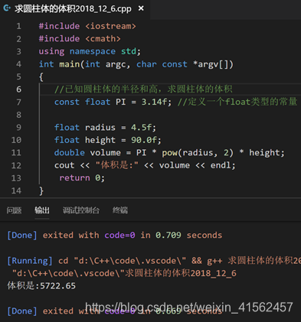The width and height of the screenshot is (301, 322).
Task: Click line number 1 in the gutter
Action: tap(18, 26)
